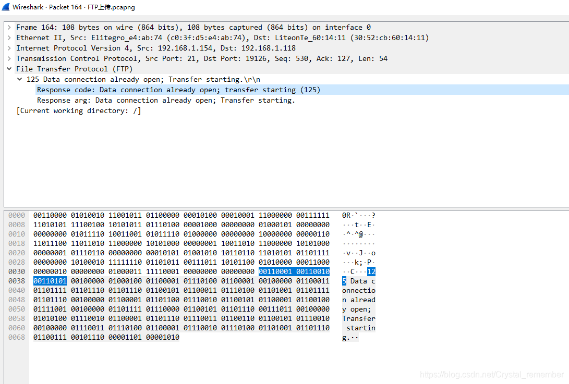Click offset 0008 in the bytes pane
Screen dimensions: 569x384
pos(17,225)
